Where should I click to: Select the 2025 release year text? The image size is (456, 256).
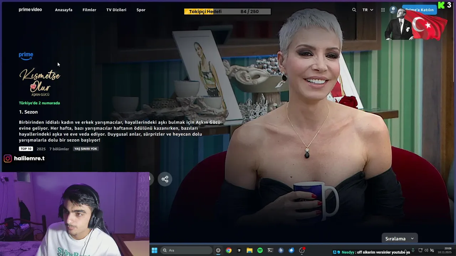41,149
